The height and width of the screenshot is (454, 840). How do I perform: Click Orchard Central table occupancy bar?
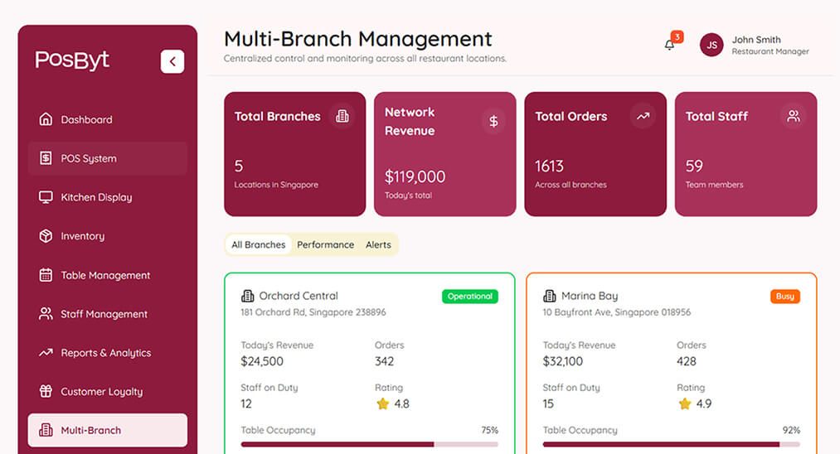pyautogui.click(x=369, y=444)
